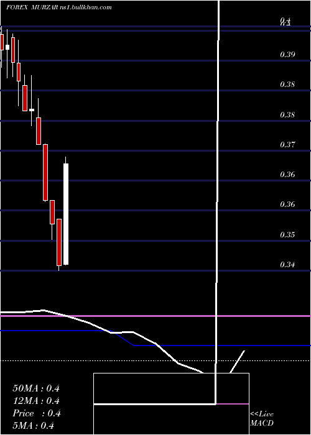Click the Price : 0.4 reading
The height and width of the screenshot is (435, 311).
click(x=37, y=413)
